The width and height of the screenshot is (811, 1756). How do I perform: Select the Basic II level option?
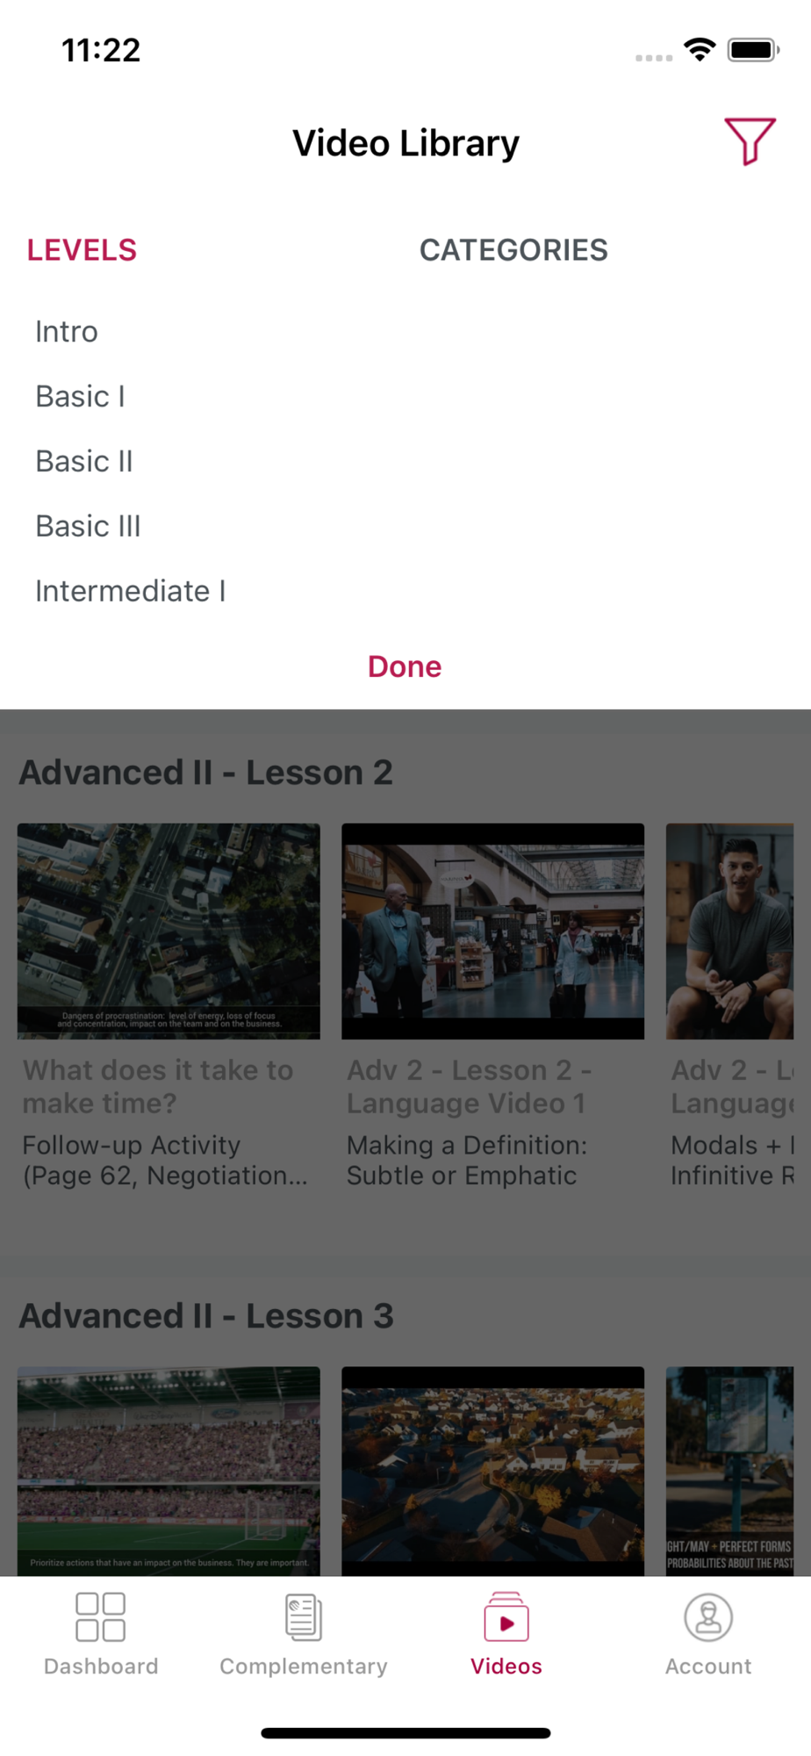(x=84, y=462)
